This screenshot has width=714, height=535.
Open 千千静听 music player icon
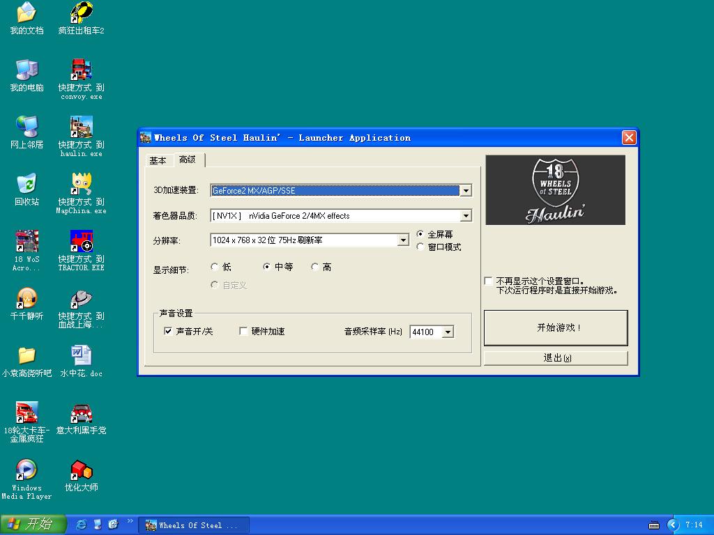tap(26, 299)
